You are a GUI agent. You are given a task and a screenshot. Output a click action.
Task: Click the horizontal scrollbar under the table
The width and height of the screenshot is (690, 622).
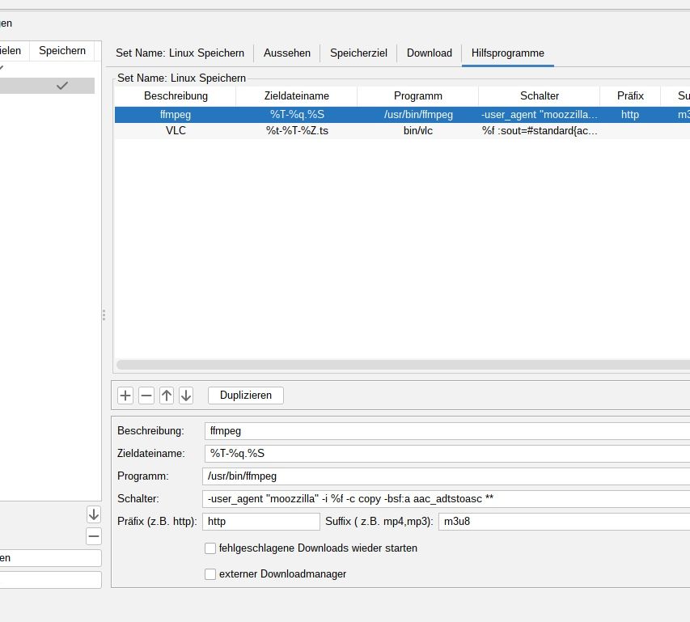403,365
